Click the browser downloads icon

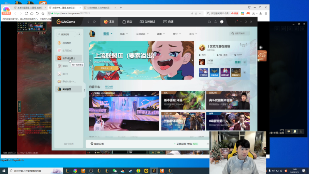260,14
